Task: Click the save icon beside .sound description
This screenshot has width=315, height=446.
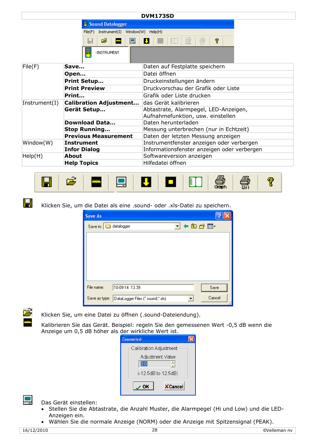Action: pos(28,203)
